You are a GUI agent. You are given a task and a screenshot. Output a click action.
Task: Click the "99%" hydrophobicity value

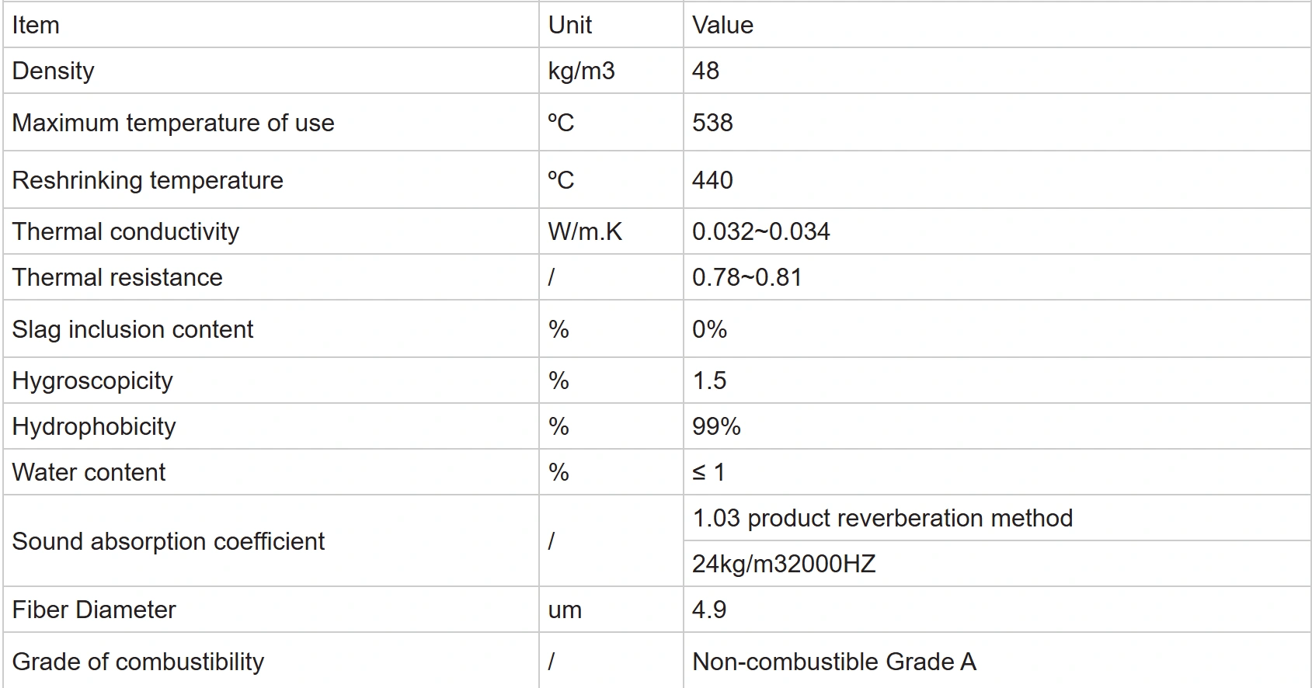pos(716,426)
